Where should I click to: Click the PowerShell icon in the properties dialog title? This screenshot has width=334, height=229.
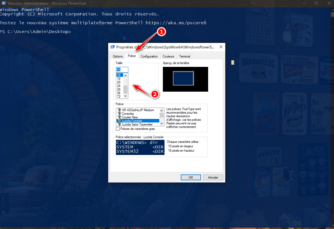(x=112, y=47)
